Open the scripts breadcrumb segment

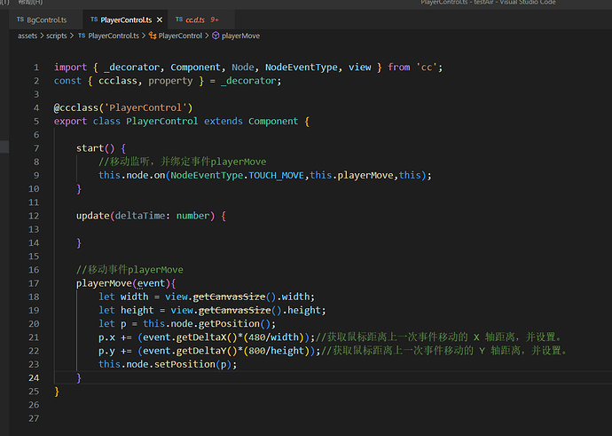57,36
